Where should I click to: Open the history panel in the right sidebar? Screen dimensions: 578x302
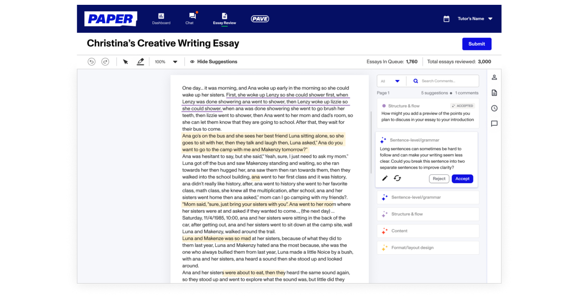point(494,108)
